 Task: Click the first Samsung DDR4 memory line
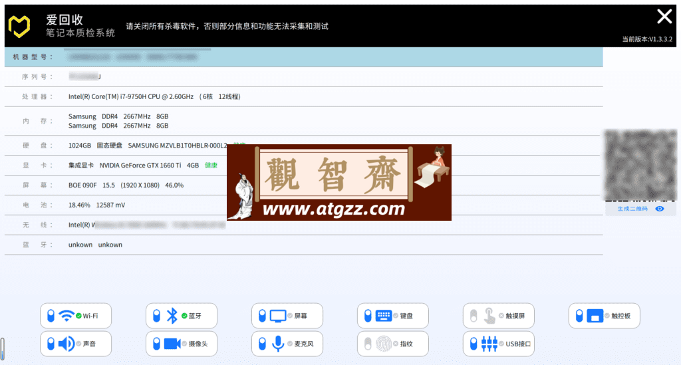118,116
